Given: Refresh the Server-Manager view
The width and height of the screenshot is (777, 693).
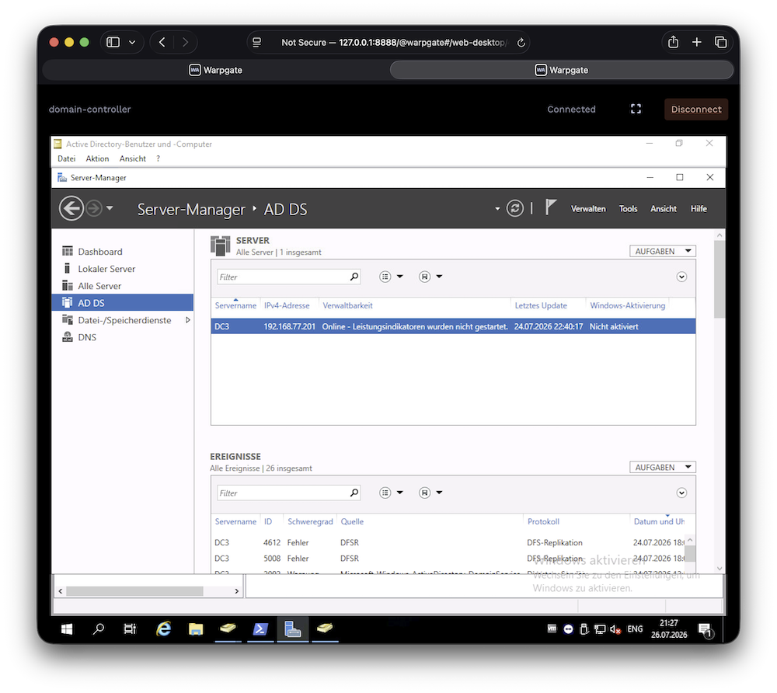Looking at the screenshot, I should 515,208.
